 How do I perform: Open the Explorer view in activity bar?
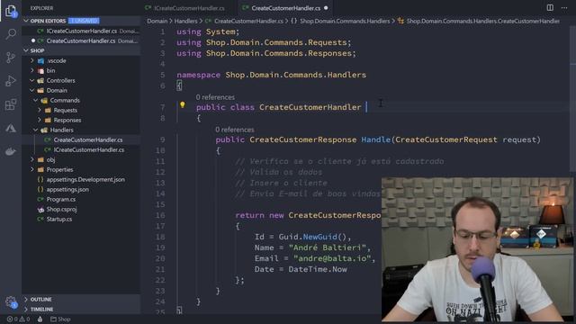11,11
